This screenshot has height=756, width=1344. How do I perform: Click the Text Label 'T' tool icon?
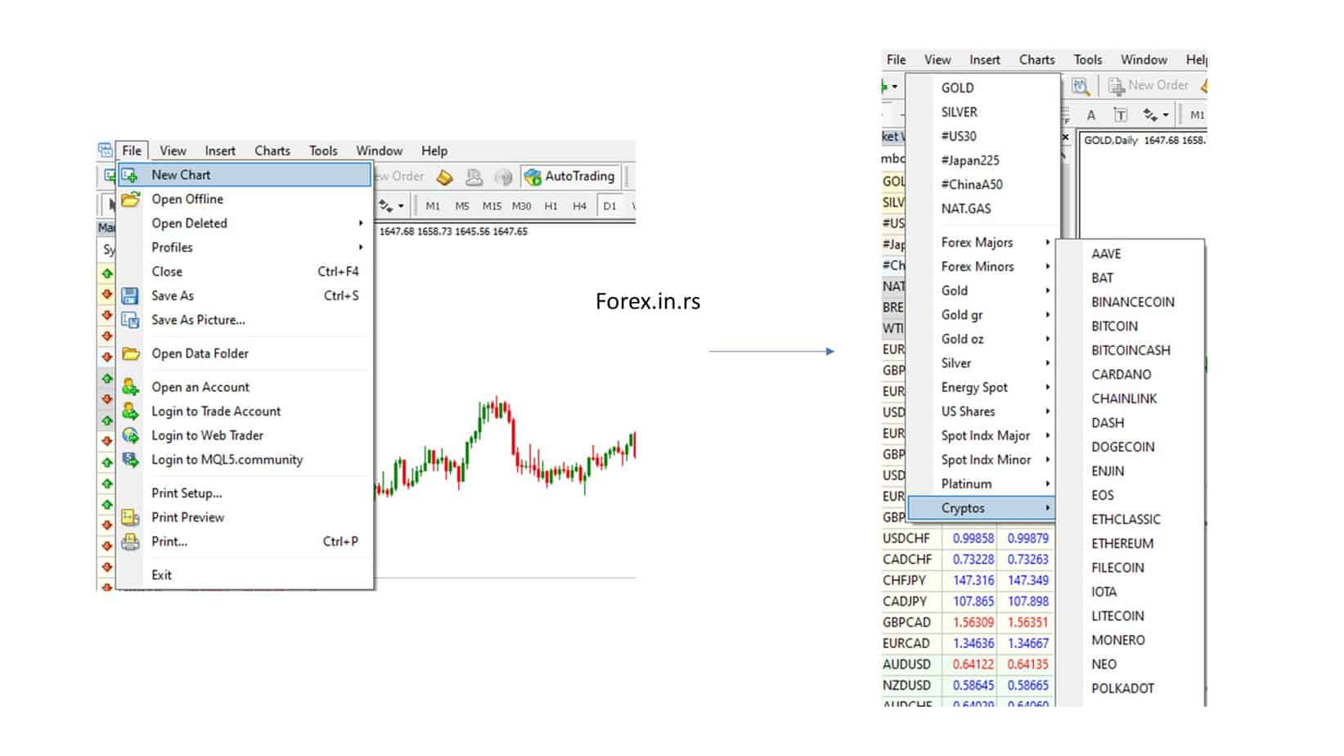pos(1121,115)
